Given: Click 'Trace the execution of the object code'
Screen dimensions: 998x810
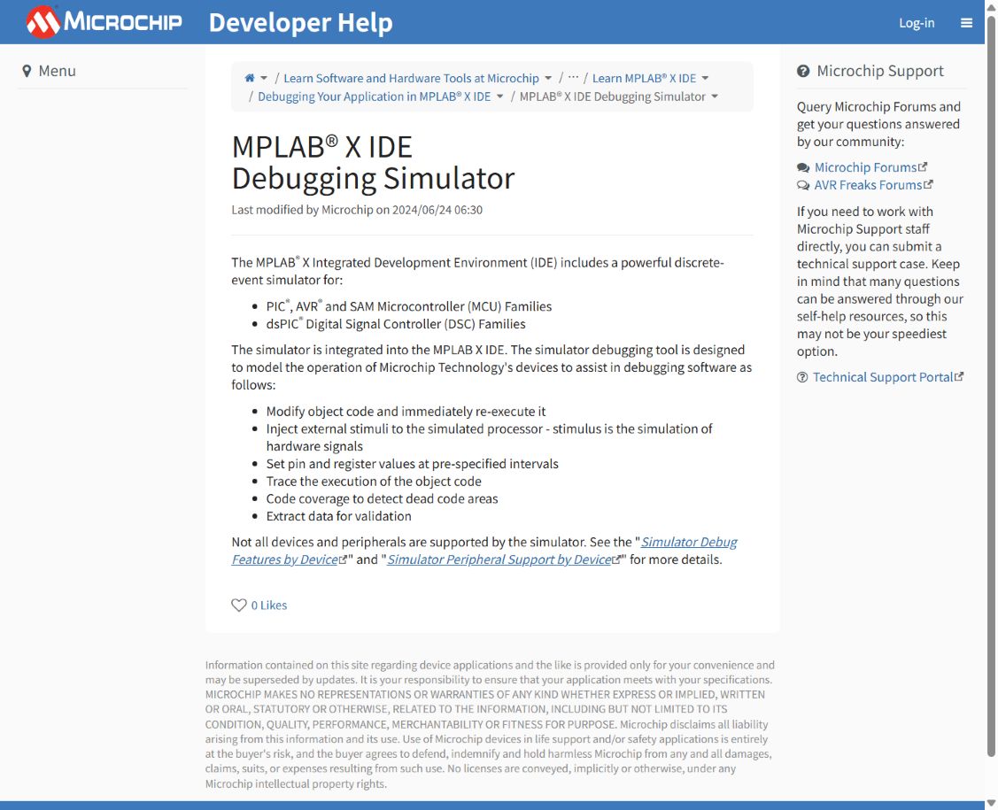Looking at the screenshot, I should (x=374, y=482).
